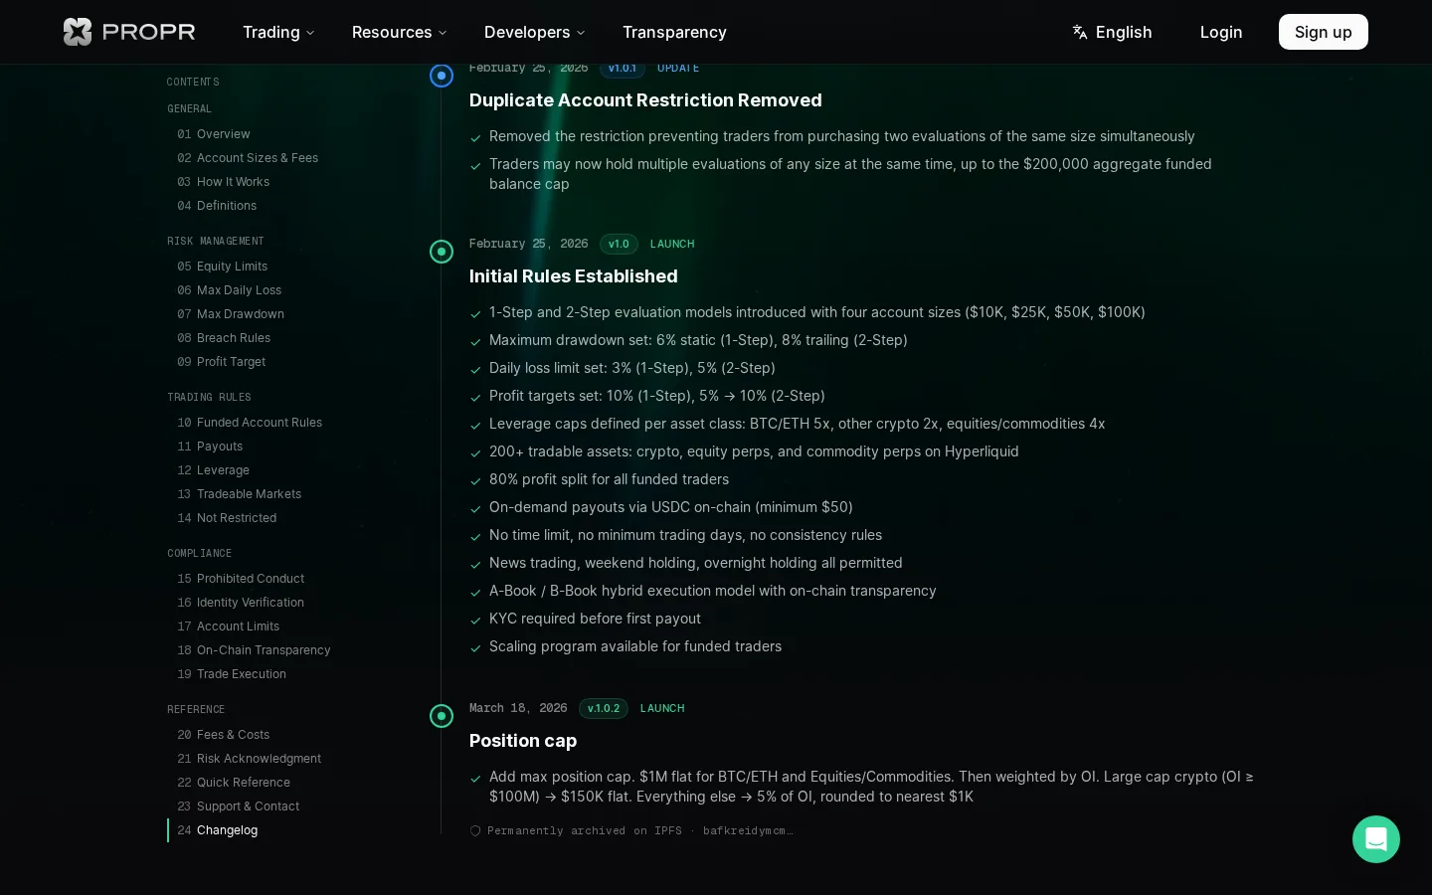Expand the Resources dropdown menu
1432x895 pixels.
[x=400, y=32]
